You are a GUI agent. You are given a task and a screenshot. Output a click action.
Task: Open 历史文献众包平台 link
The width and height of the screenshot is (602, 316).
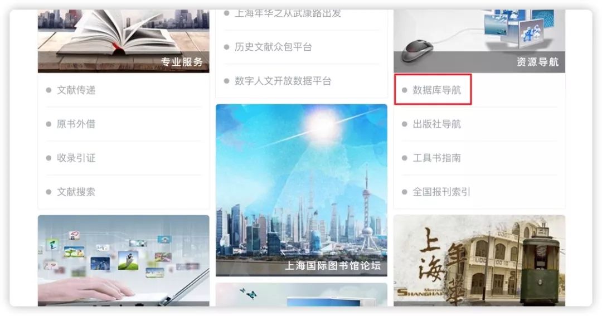(273, 47)
